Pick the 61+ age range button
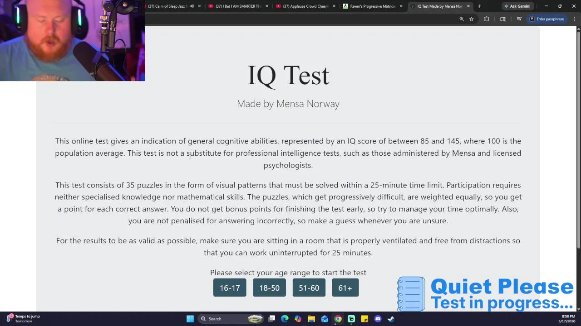Viewport: 581px width, 326px height. (345, 288)
